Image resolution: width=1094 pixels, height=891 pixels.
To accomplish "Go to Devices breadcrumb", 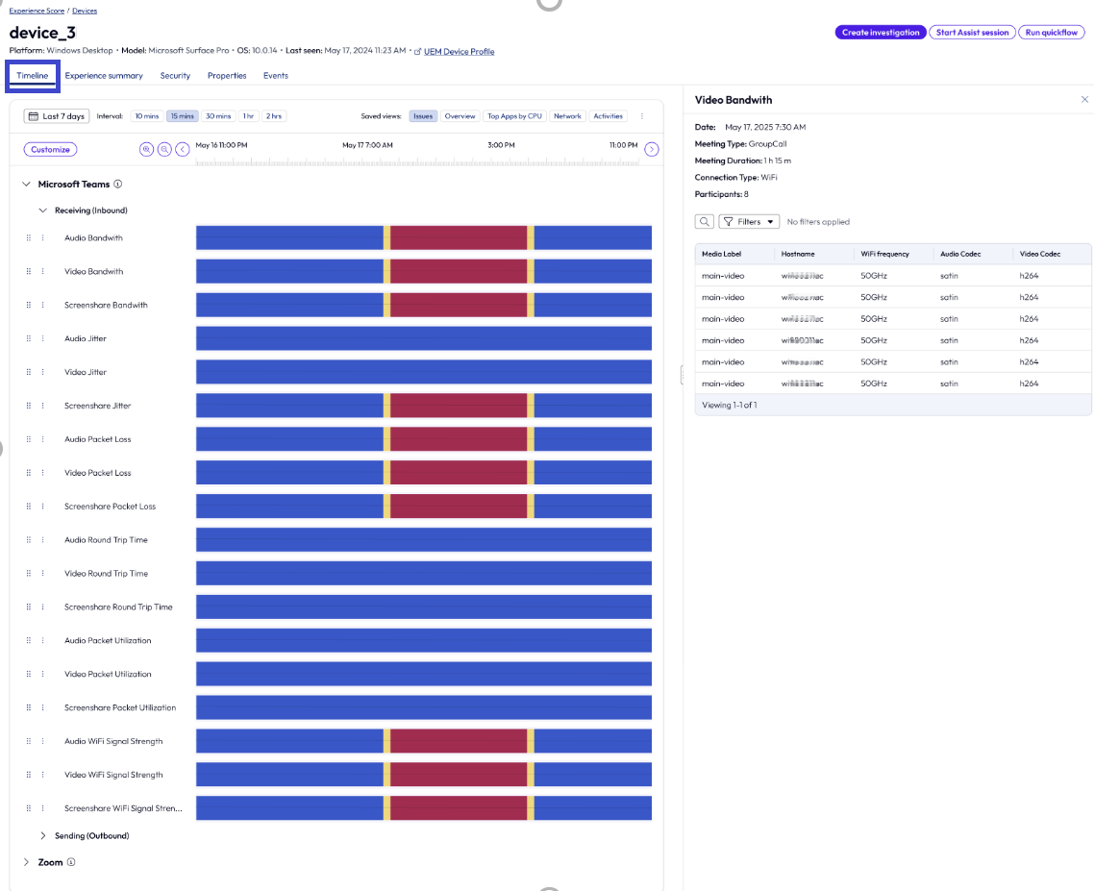I will (85, 12).
